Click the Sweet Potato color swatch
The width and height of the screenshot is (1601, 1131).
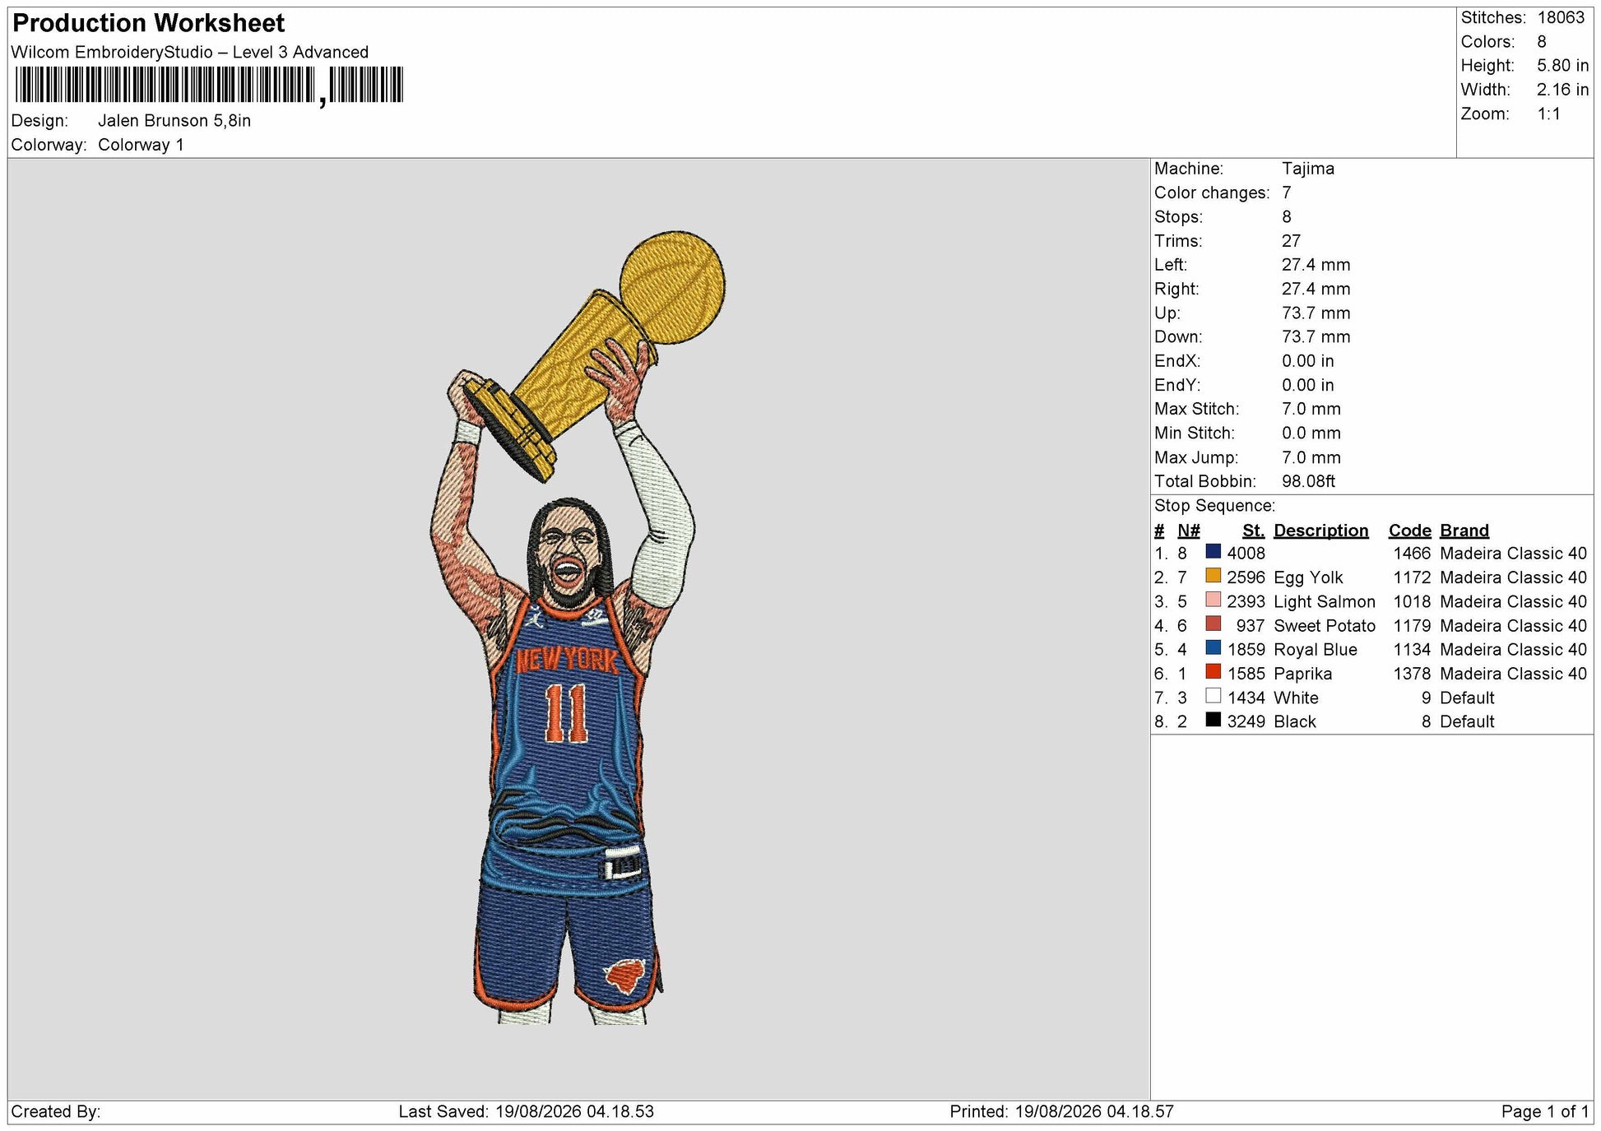(1213, 623)
